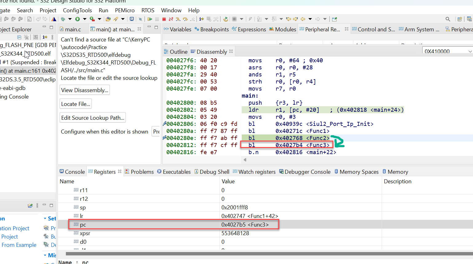Viewport: 473px width, 264px height.
Task: Open the Debug dropdown arrow
Action: click(70, 19)
